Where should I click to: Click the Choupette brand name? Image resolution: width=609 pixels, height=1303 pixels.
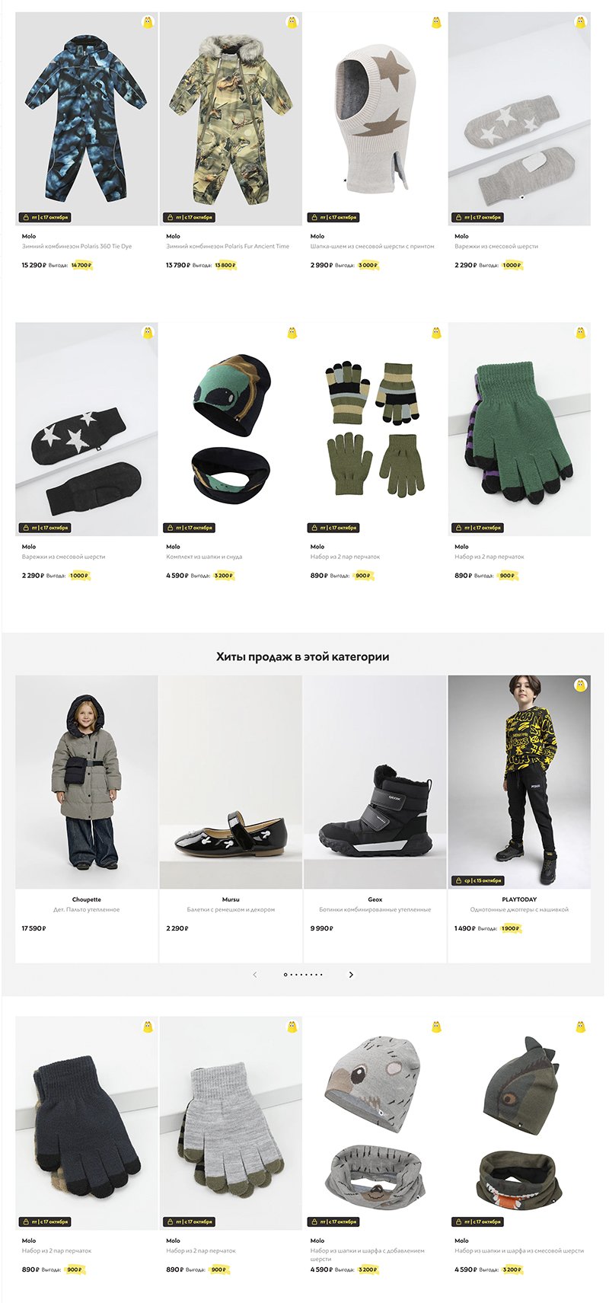click(x=87, y=899)
